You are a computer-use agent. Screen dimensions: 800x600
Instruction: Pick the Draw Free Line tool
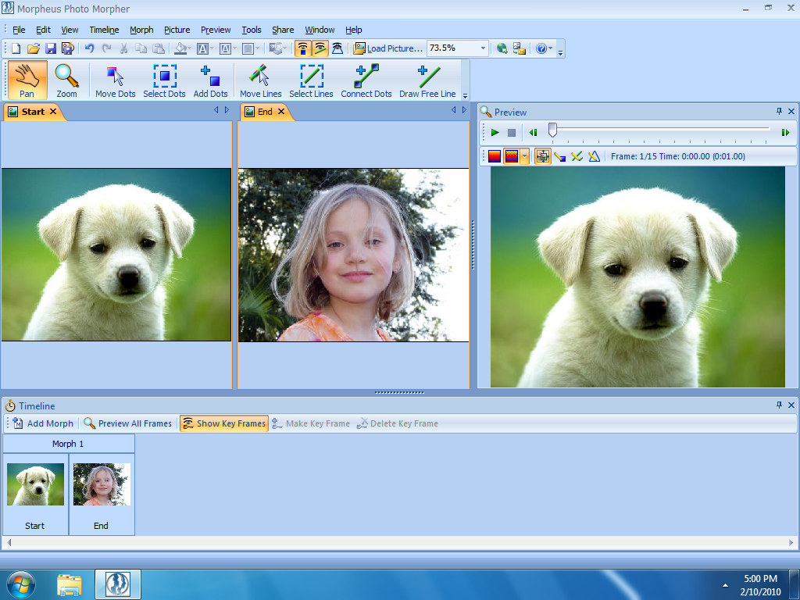427,81
